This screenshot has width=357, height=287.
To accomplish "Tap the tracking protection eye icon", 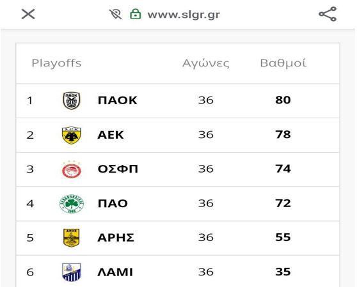I will 115,14.
